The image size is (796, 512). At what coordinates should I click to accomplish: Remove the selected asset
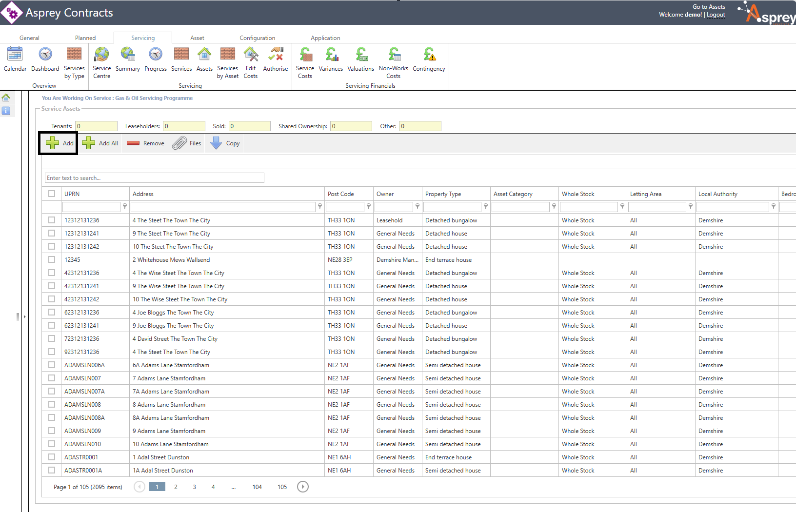tap(145, 143)
